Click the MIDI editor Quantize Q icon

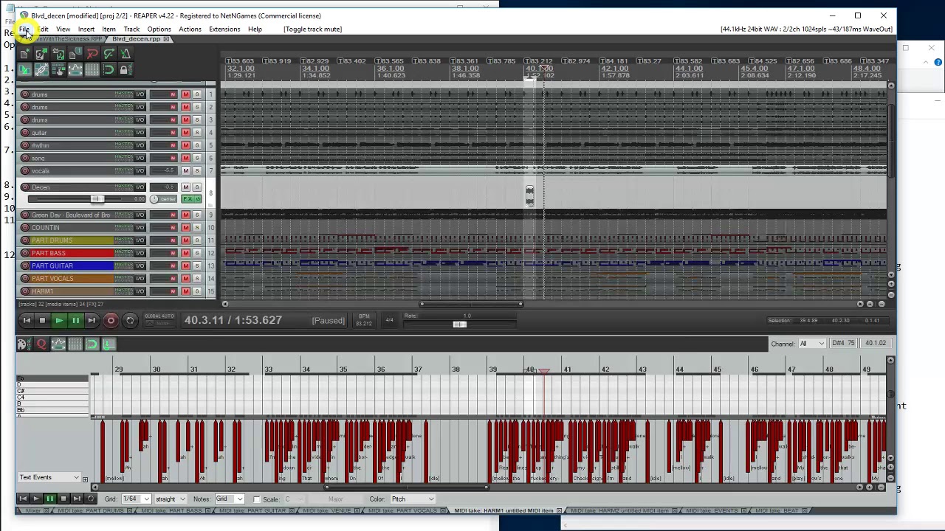coord(41,344)
